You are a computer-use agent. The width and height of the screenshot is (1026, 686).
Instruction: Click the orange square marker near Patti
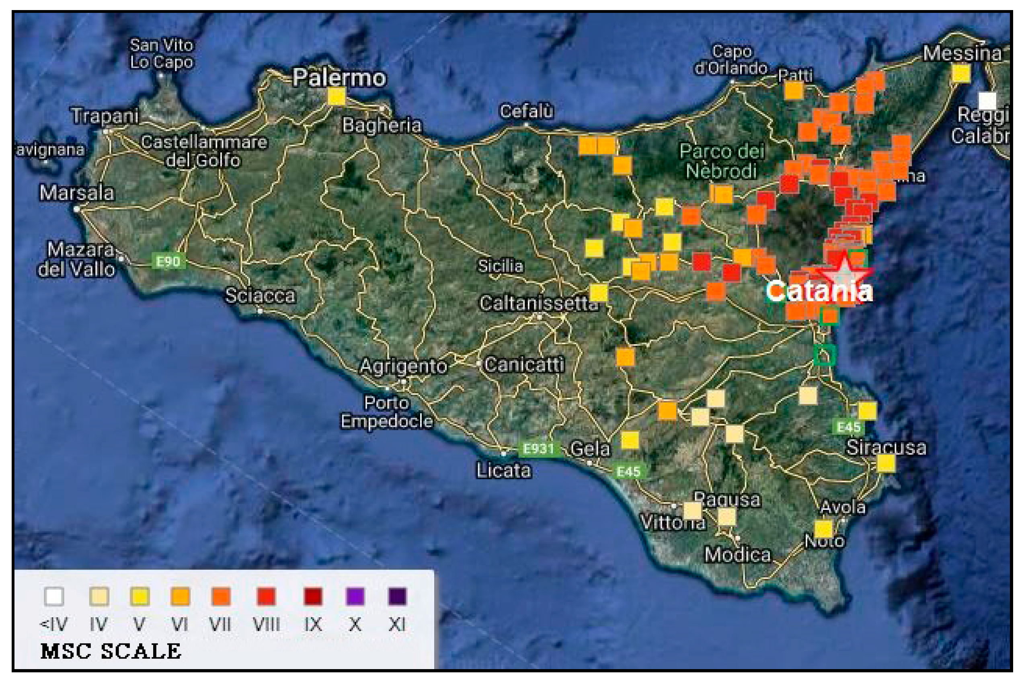pyautogui.click(x=794, y=90)
